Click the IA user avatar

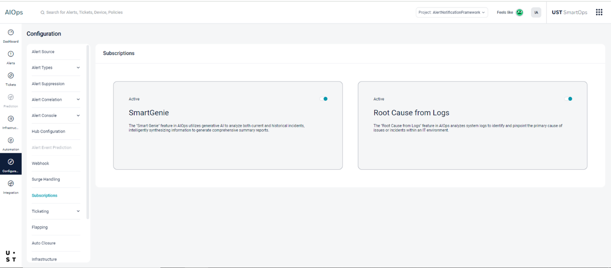536,13
